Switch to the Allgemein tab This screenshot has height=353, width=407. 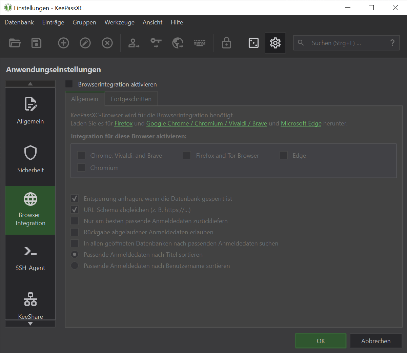(x=85, y=99)
